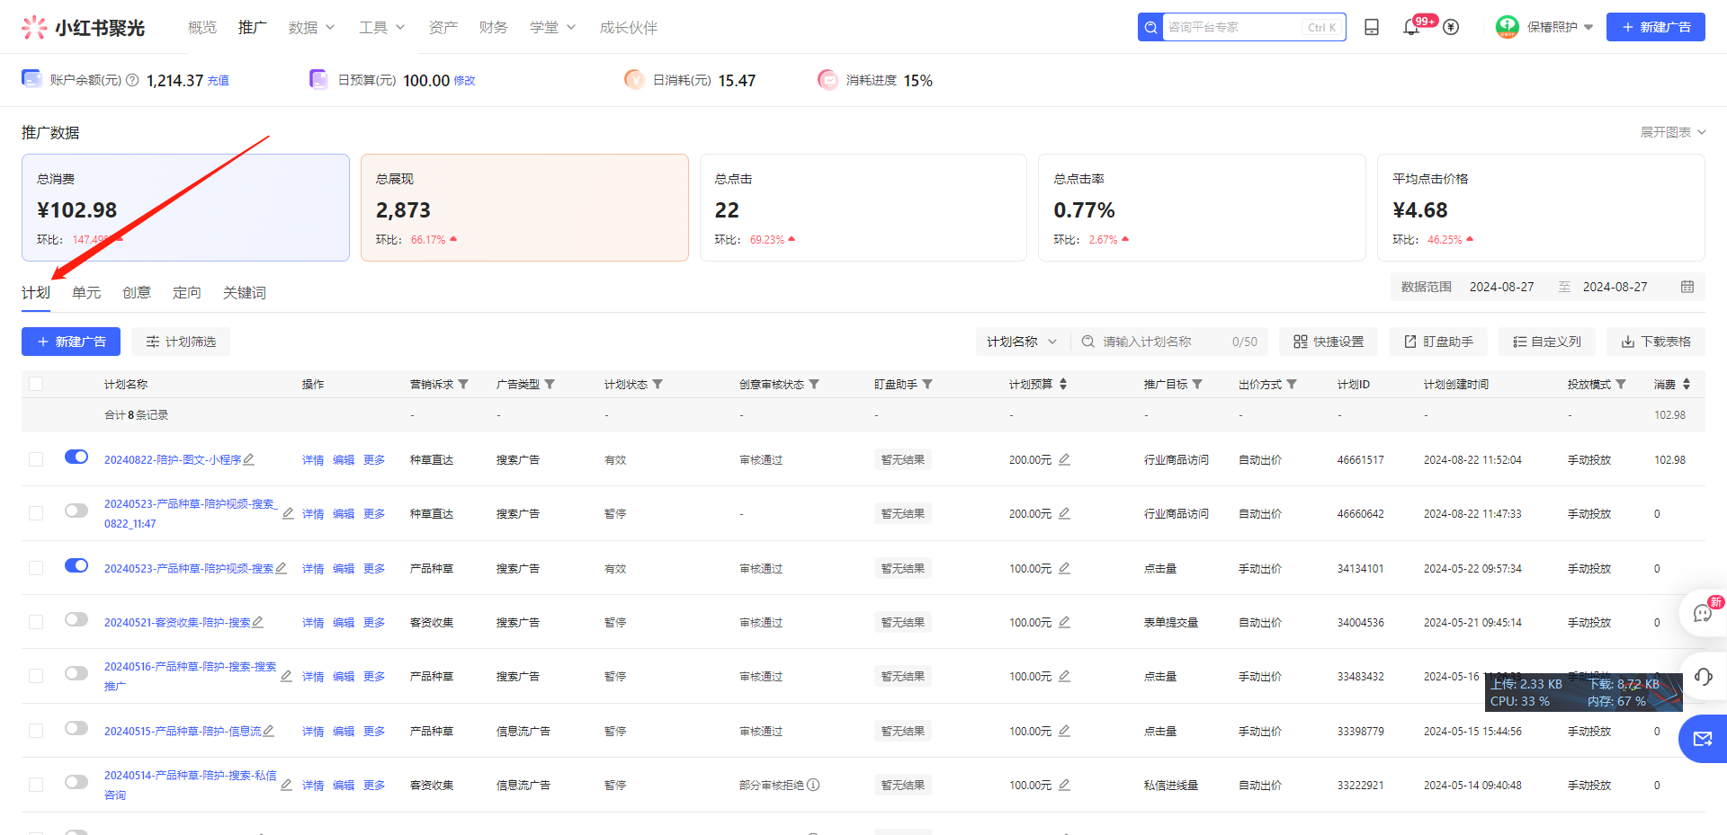Open 更多 for plan 20240822-陪护-图文-小程序
Screen dimensions: 1727x835
click(374, 460)
